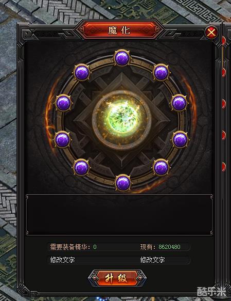Image resolution: width=231 pixels, height=301 pixels.
Task: Click the 现有 8620480 current essence amount
Action: point(160,247)
